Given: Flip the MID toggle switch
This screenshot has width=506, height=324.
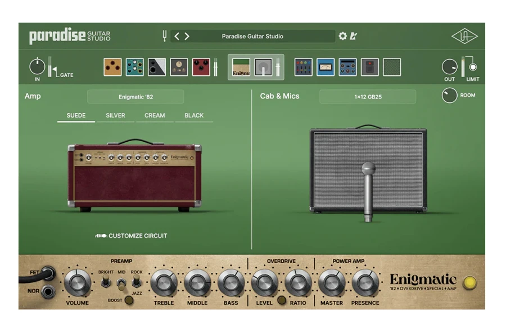Looking at the screenshot, I should pos(121,283).
